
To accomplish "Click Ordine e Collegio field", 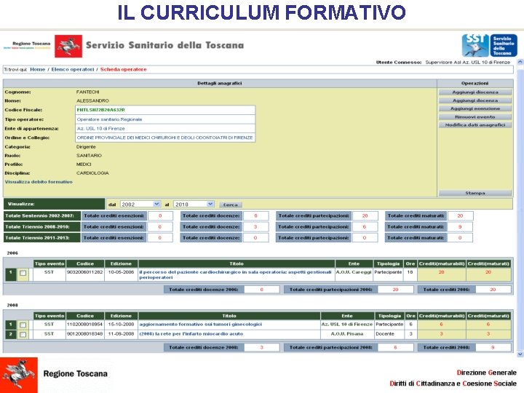I will pos(165,138).
